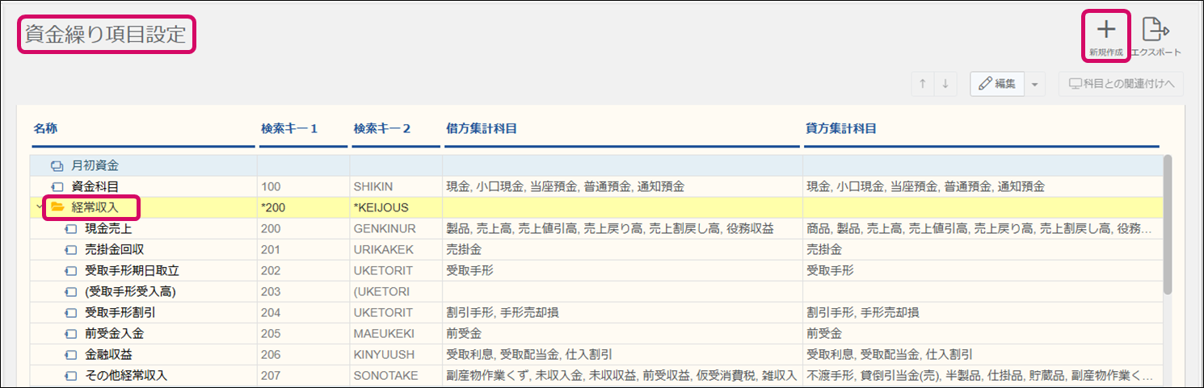Screen dimensions: 1204x388
Task: Collapse the 経常収入 folder chevron
Action: (39, 207)
